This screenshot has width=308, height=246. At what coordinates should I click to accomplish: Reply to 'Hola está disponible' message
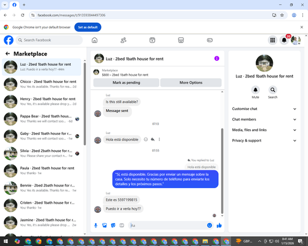pyautogui.click(x=153, y=140)
